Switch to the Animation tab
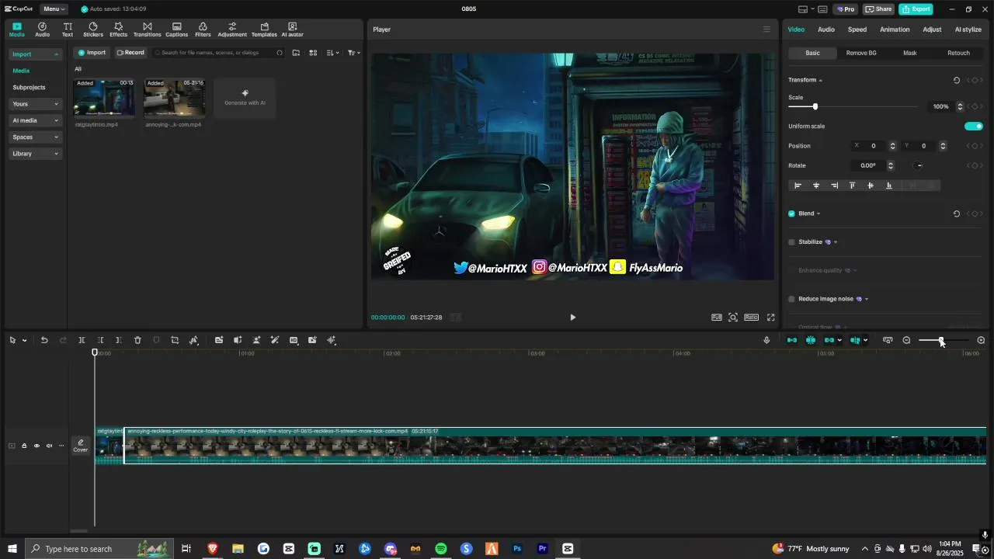 pyautogui.click(x=895, y=30)
